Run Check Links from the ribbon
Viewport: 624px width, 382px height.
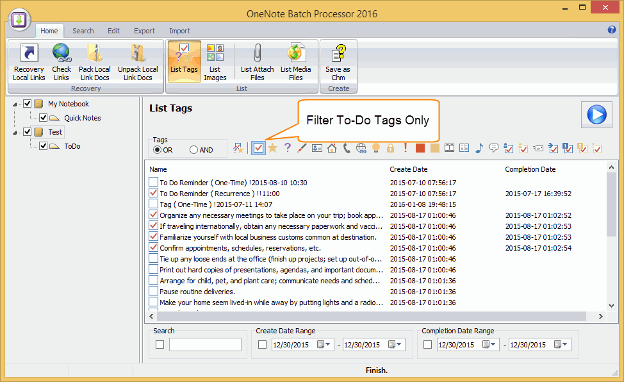click(62, 62)
